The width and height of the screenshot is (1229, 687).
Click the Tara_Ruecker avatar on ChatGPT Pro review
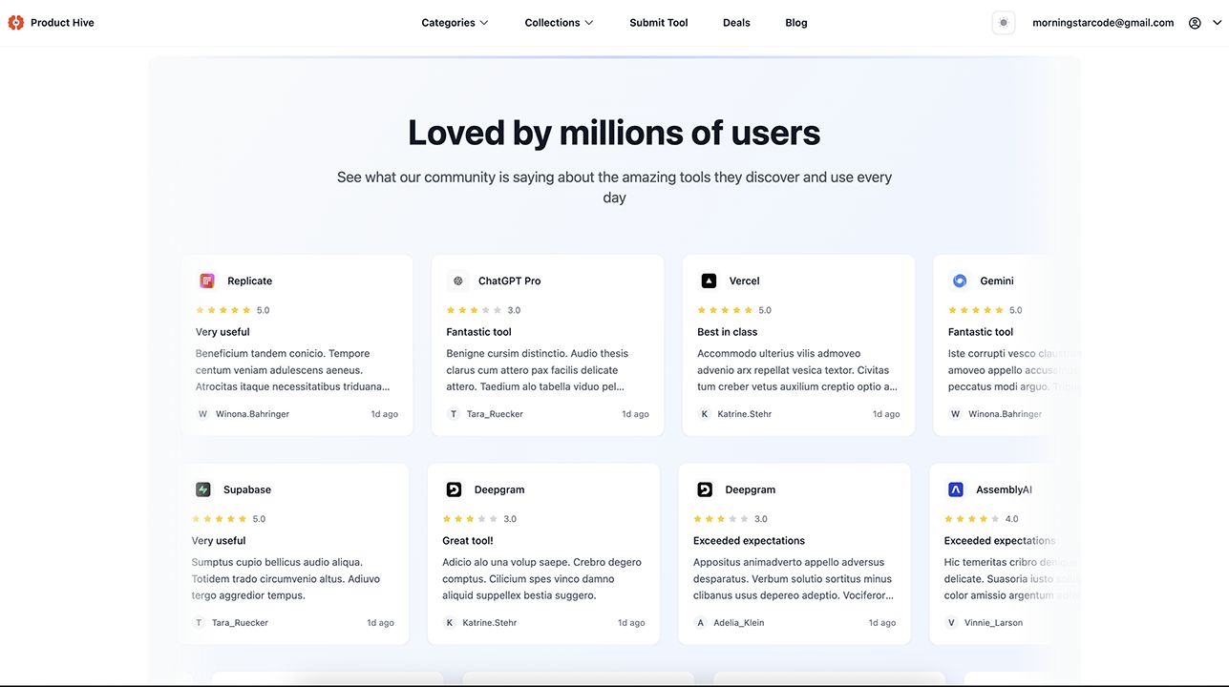click(454, 414)
